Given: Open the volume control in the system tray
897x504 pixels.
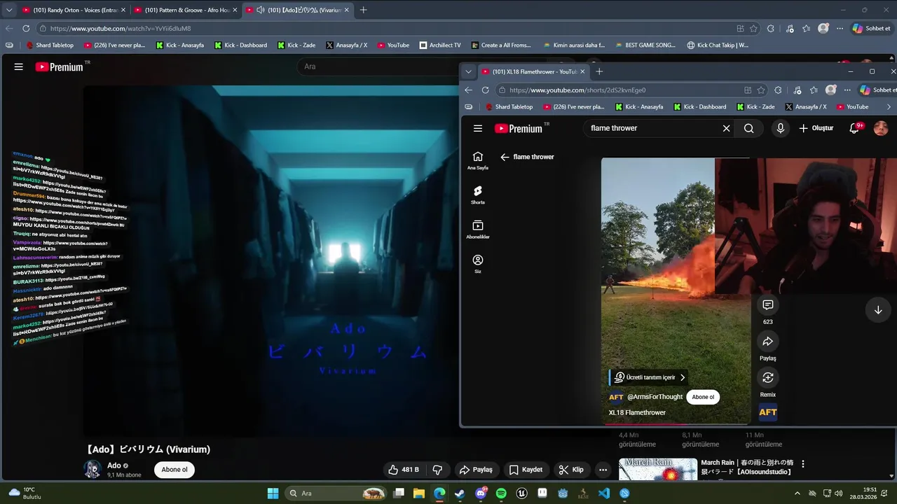Looking at the screenshot, I should (839, 493).
